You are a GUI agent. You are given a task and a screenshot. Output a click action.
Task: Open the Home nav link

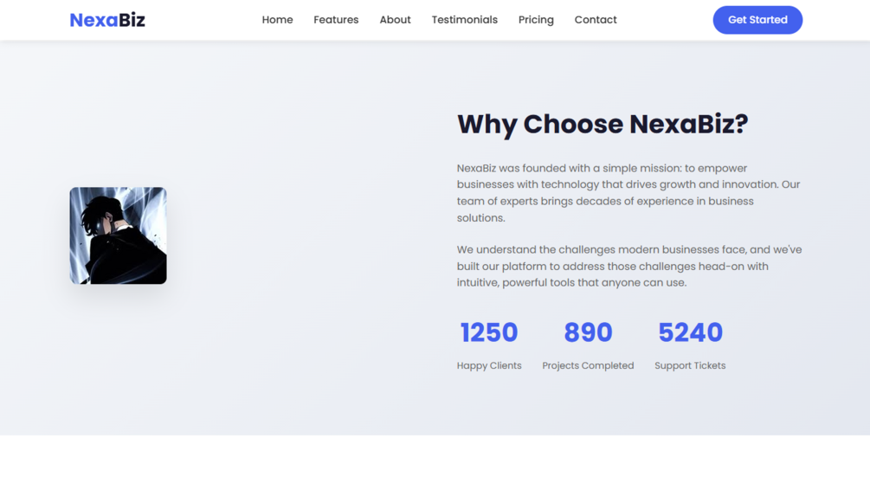[277, 20]
